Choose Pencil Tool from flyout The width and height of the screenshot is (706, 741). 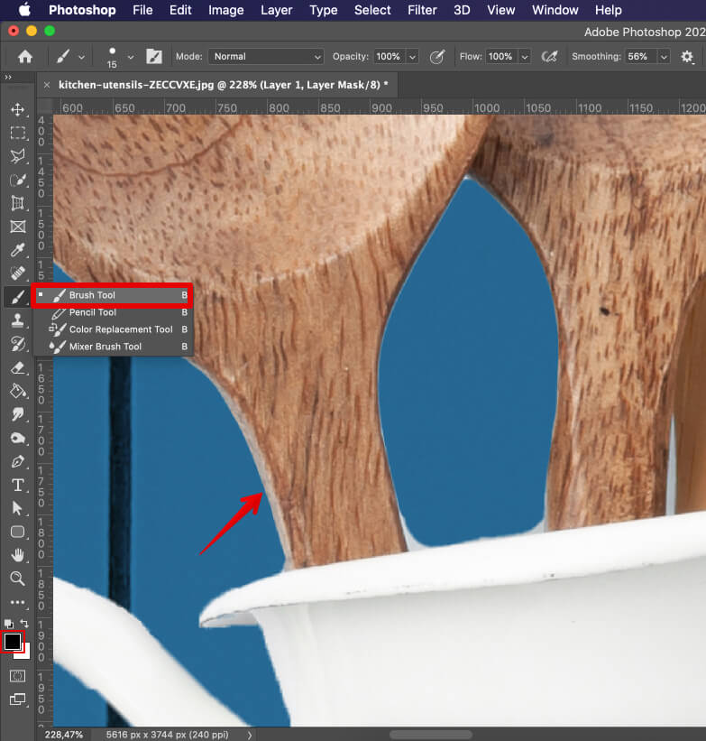[x=114, y=312]
